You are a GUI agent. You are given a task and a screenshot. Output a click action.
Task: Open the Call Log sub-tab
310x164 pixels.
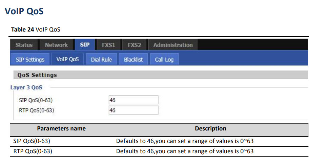pos(164,59)
